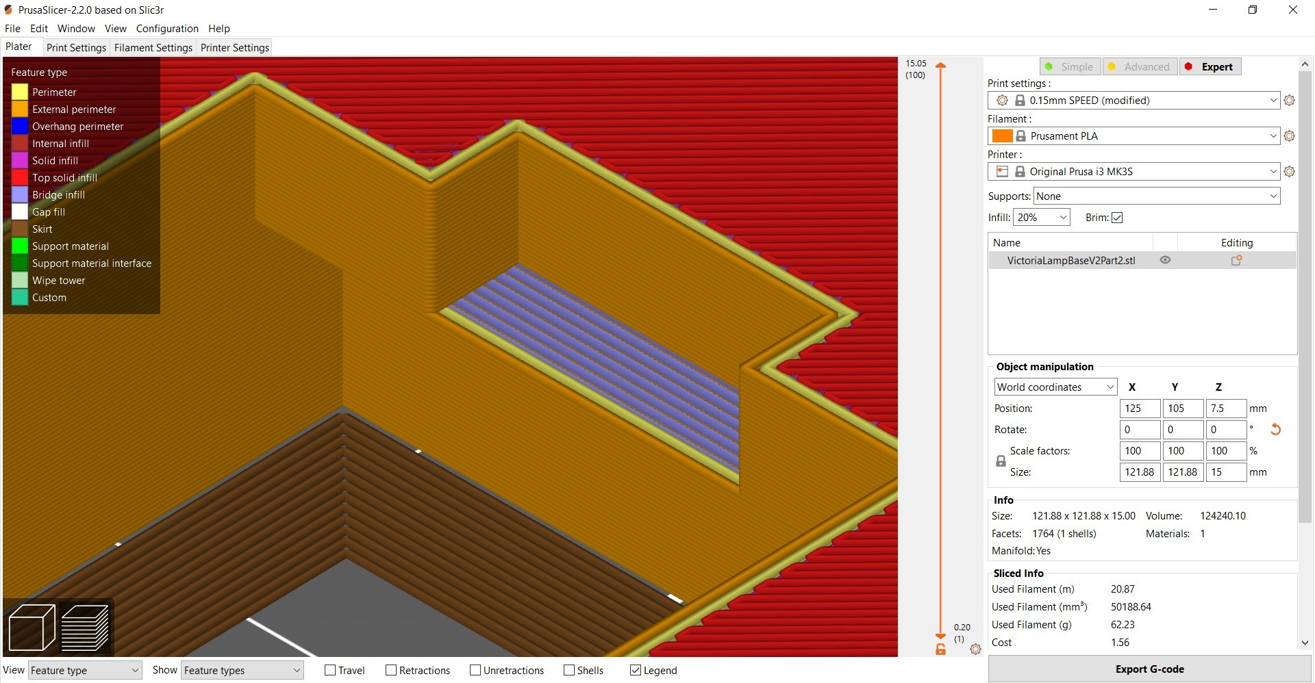Click the layer slider unlock icon
This screenshot has height=683, width=1315.
(940, 649)
